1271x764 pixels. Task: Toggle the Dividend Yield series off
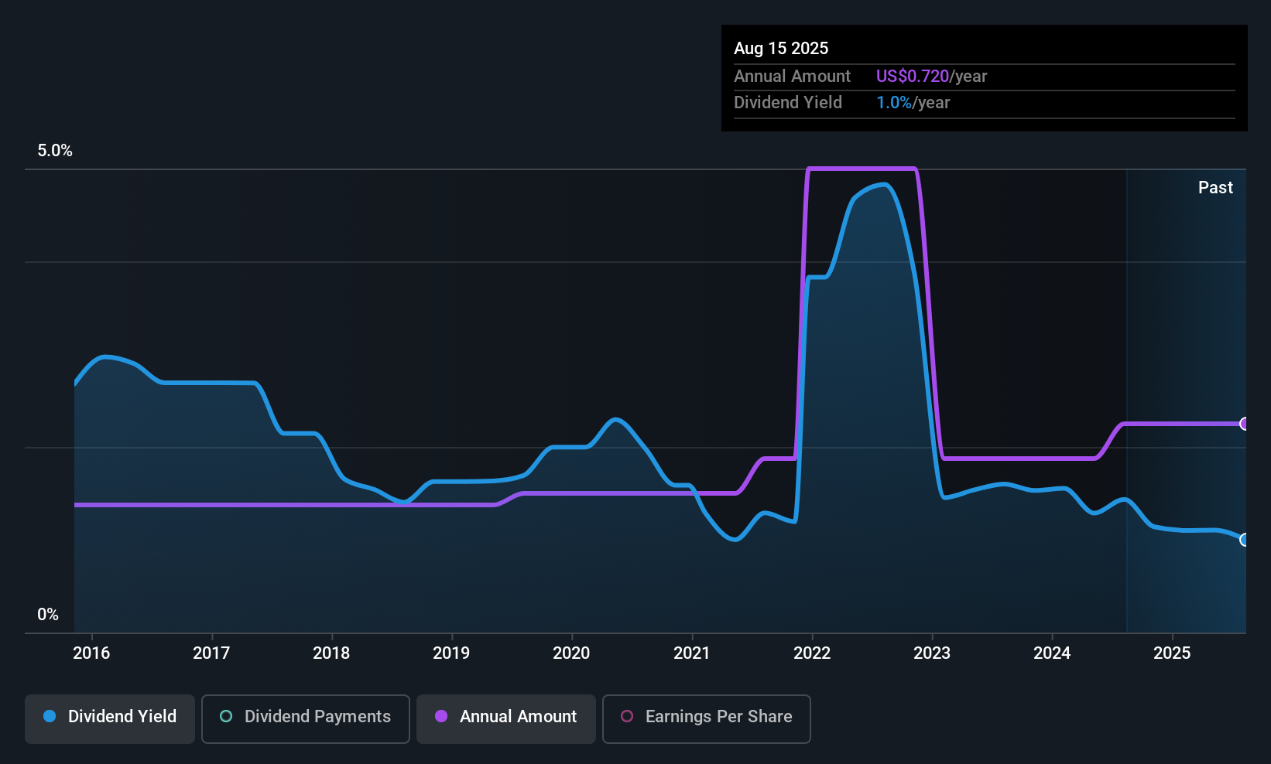(110, 718)
